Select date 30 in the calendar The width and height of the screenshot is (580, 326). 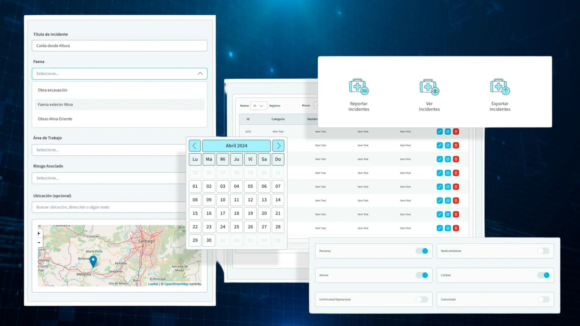click(209, 240)
